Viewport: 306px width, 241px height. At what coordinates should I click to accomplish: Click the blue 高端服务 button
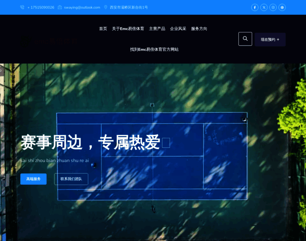pyautogui.click(x=33, y=179)
